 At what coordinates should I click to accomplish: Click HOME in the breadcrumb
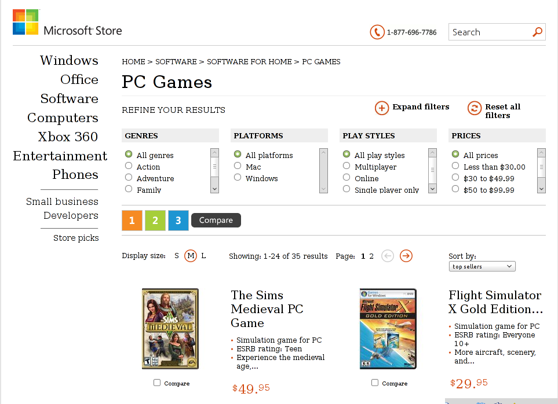(x=133, y=62)
